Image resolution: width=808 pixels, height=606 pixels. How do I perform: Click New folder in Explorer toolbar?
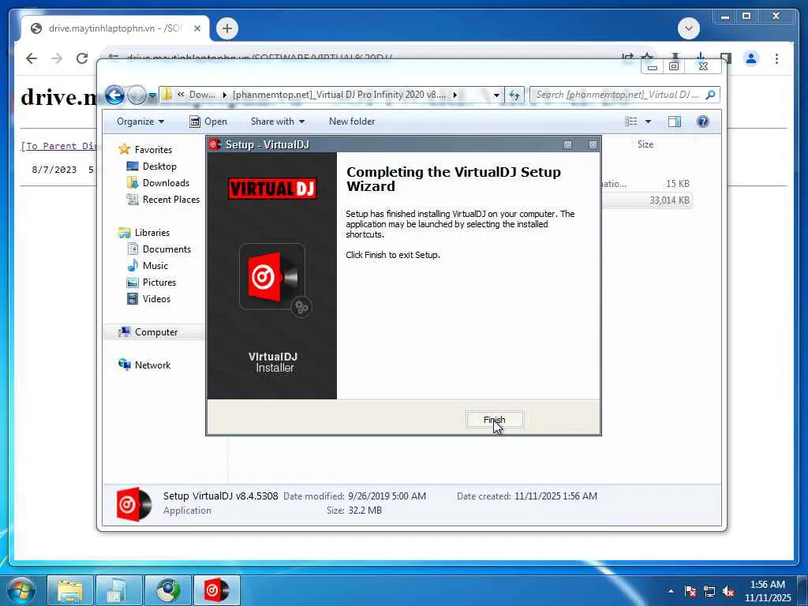tap(352, 122)
